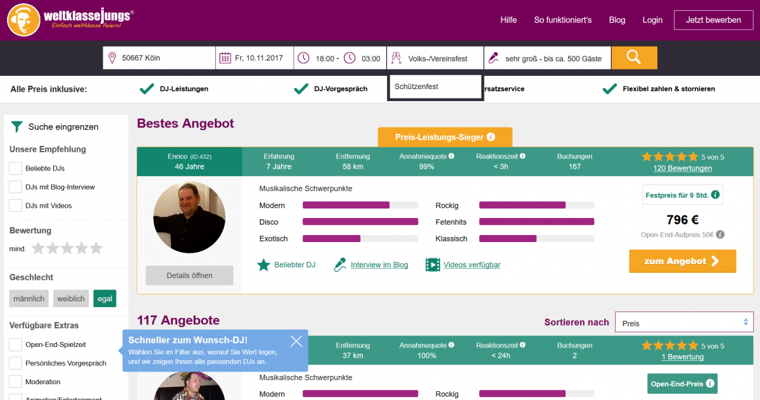This screenshot has height=400, width=760.
Task: Click the Jetzt bewerben button
Action: pyautogui.click(x=714, y=20)
